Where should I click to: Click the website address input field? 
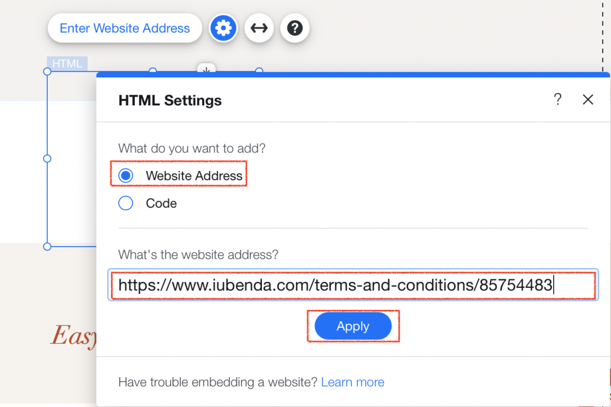[x=353, y=285]
